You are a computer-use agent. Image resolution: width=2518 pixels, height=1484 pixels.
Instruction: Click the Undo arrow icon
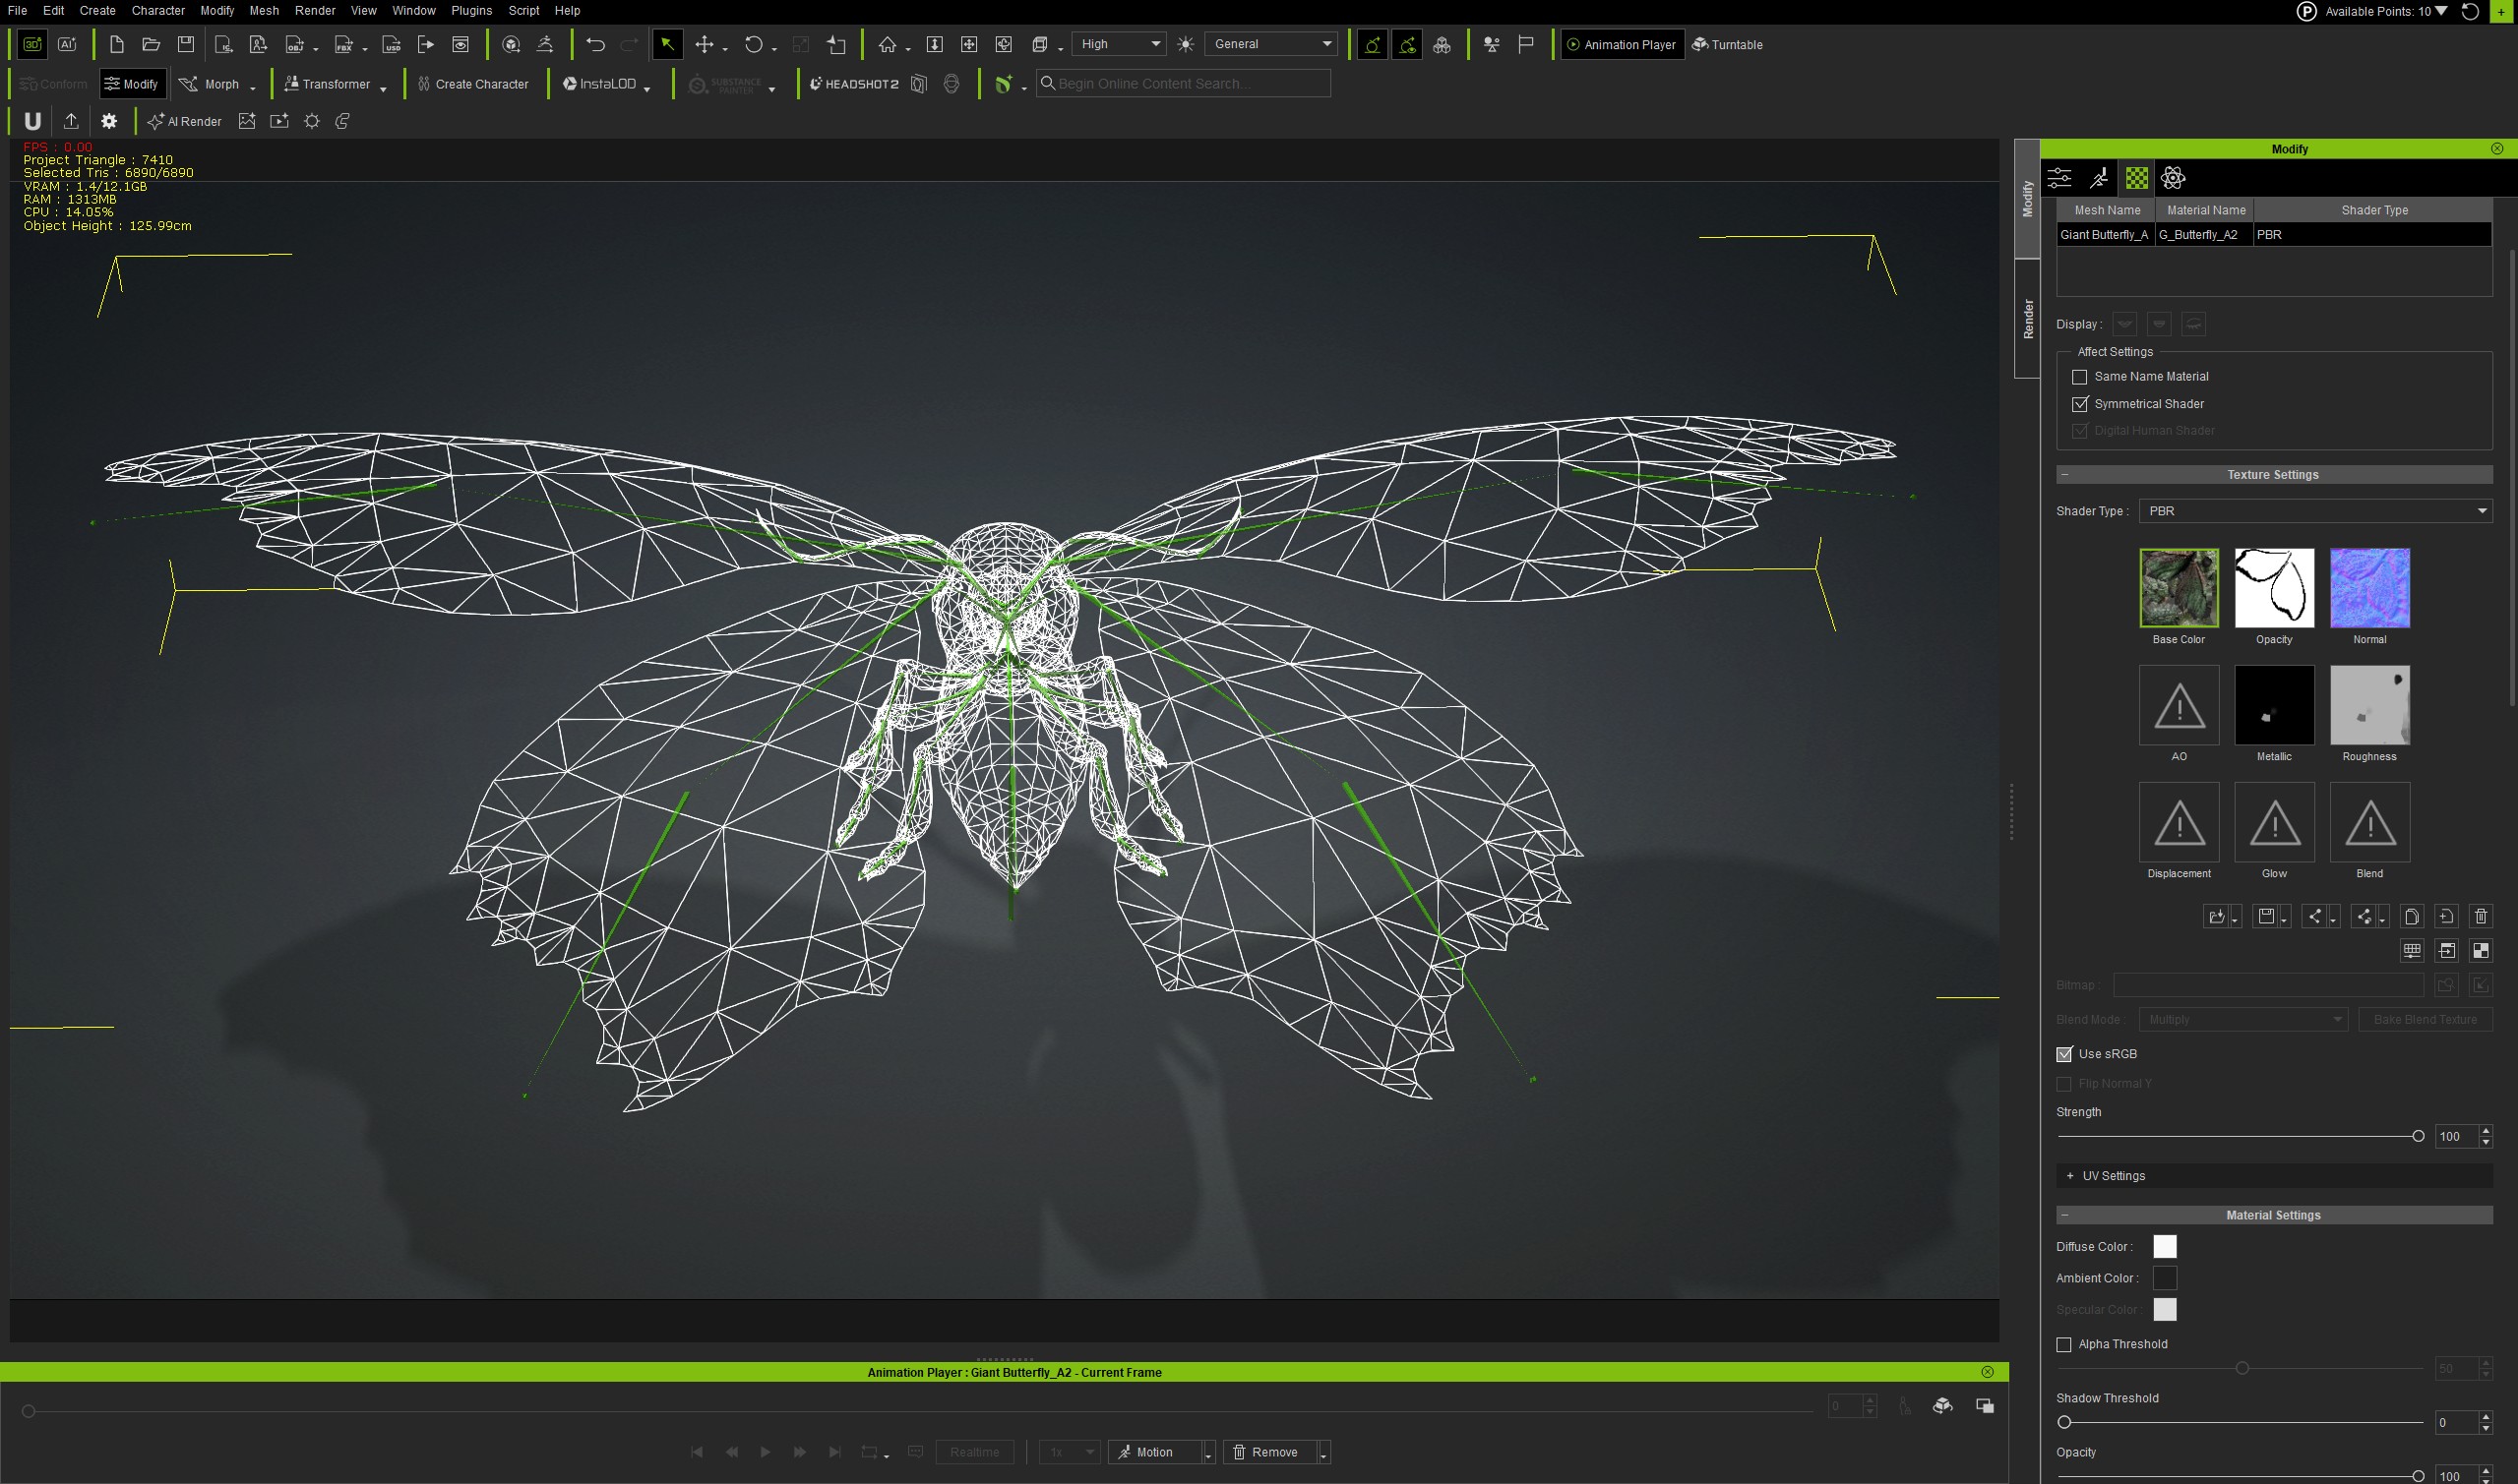point(595,44)
